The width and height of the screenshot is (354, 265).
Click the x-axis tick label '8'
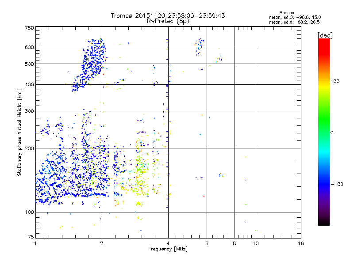point(235,243)
